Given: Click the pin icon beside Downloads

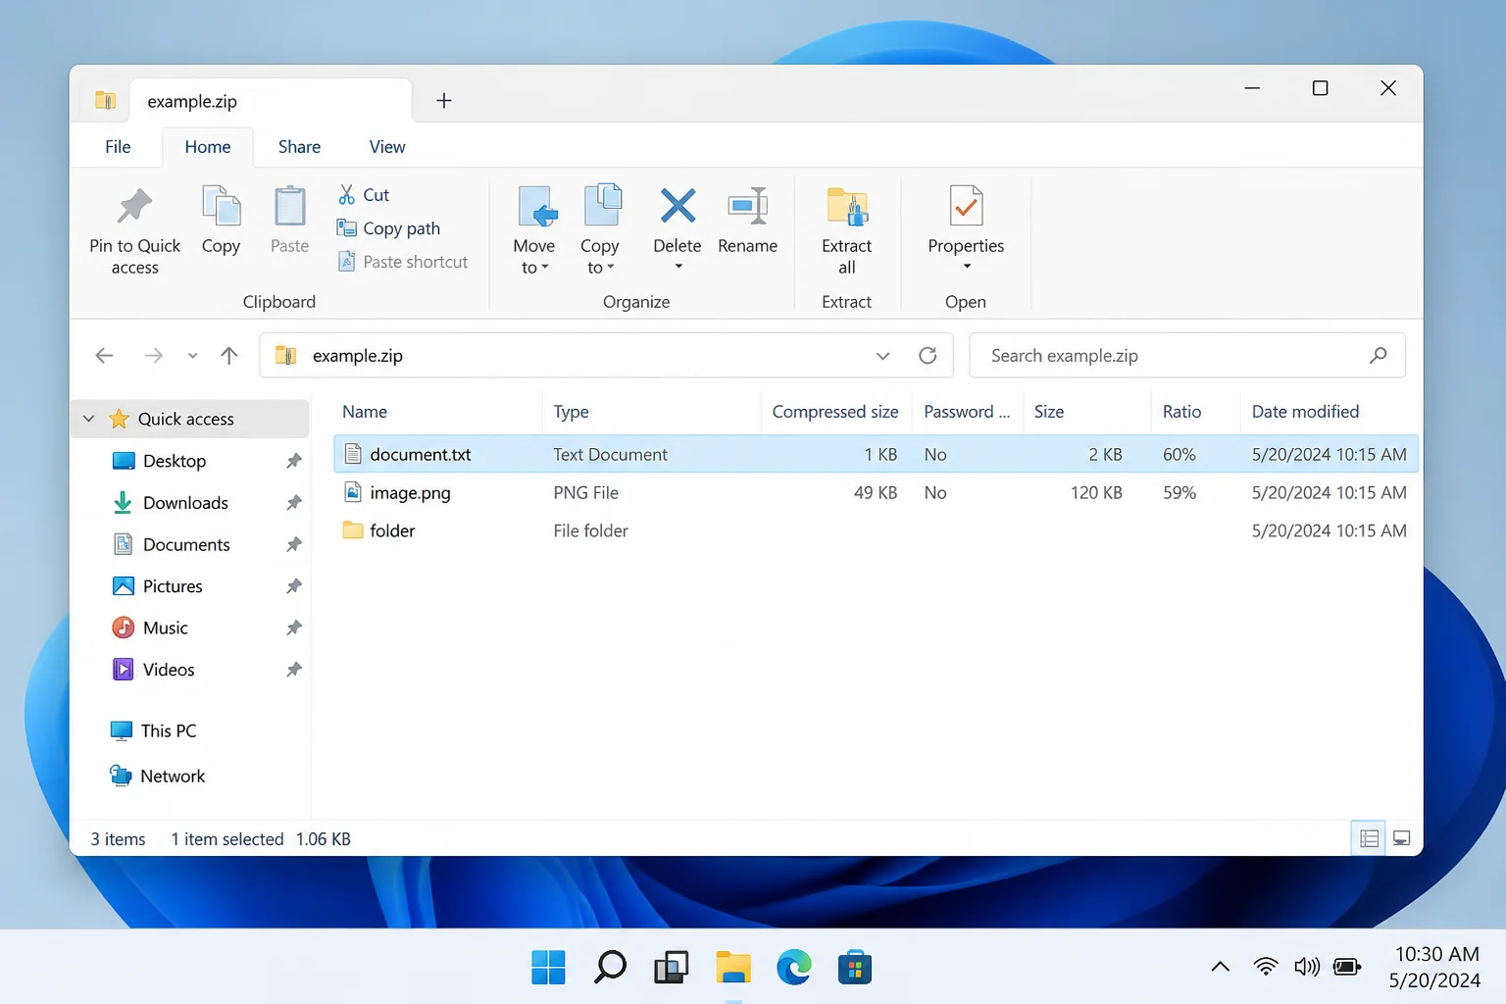Looking at the screenshot, I should coord(294,503).
